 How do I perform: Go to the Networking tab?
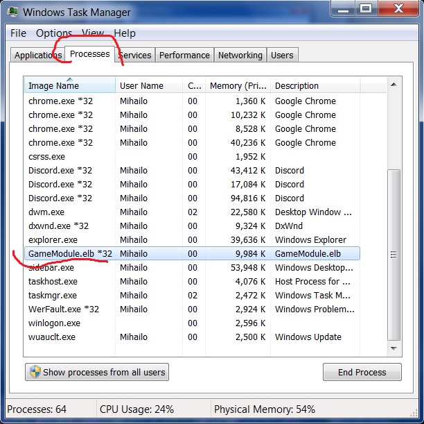[240, 55]
